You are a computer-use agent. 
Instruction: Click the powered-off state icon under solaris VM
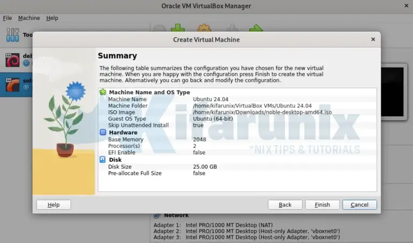pos(26,88)
